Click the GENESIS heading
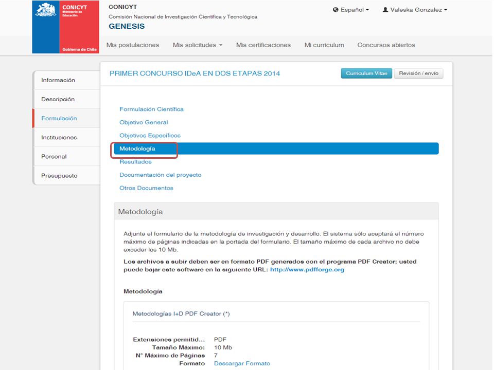 coord(127,26)
